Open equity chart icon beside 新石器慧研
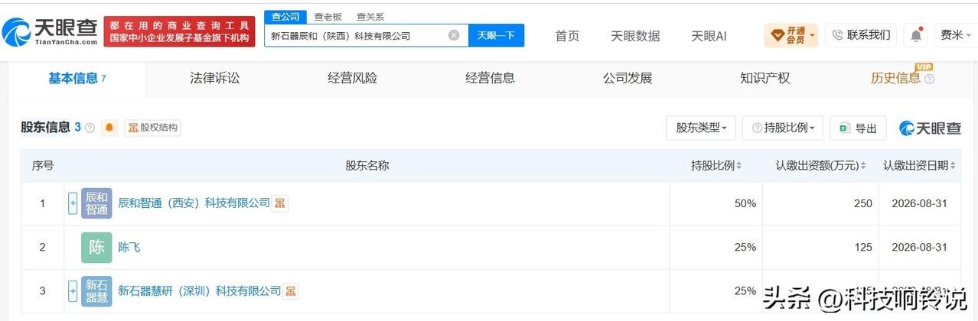 tap(291, 291)
